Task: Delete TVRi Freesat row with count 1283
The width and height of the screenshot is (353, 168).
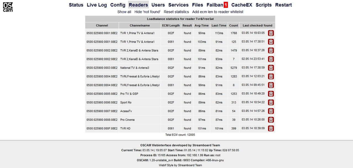Action: [x=271, y=76]
